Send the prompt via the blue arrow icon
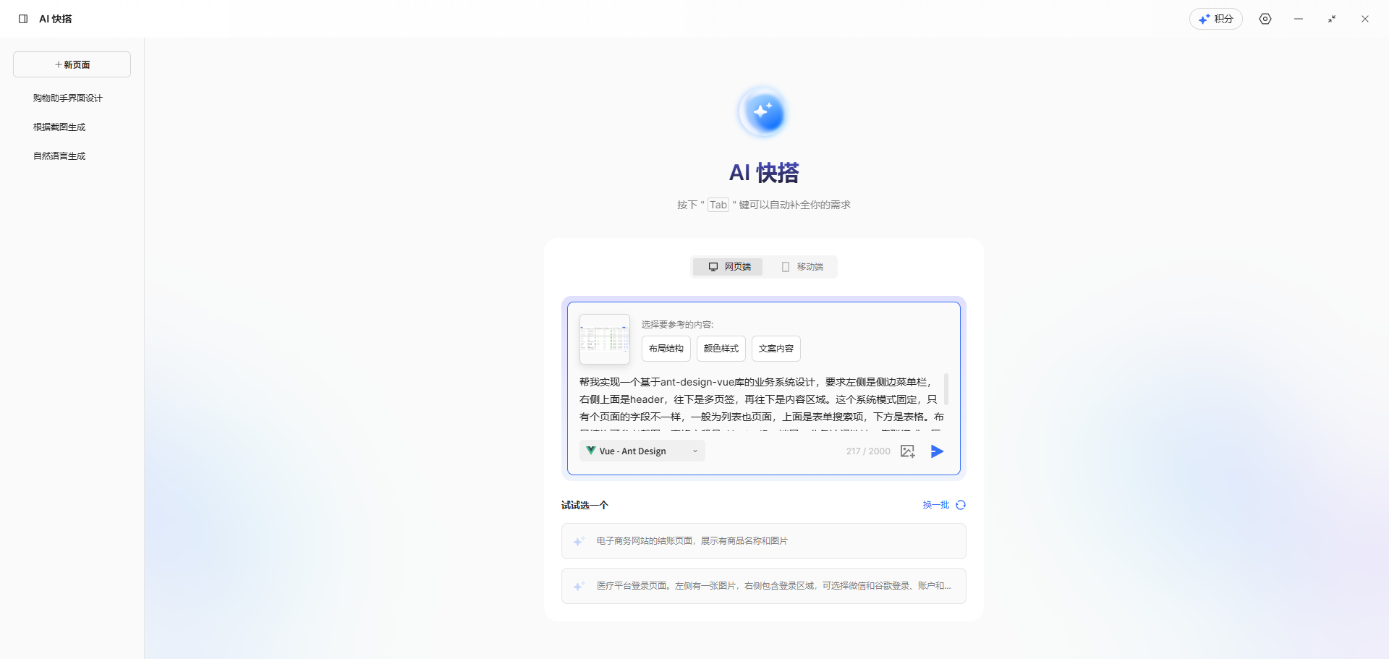Viewport: 1389px width, 659px height. point(937,451)
